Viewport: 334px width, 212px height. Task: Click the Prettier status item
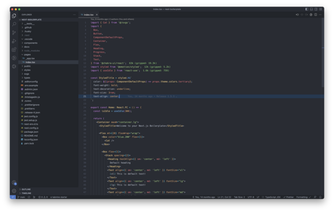(289, 197)
